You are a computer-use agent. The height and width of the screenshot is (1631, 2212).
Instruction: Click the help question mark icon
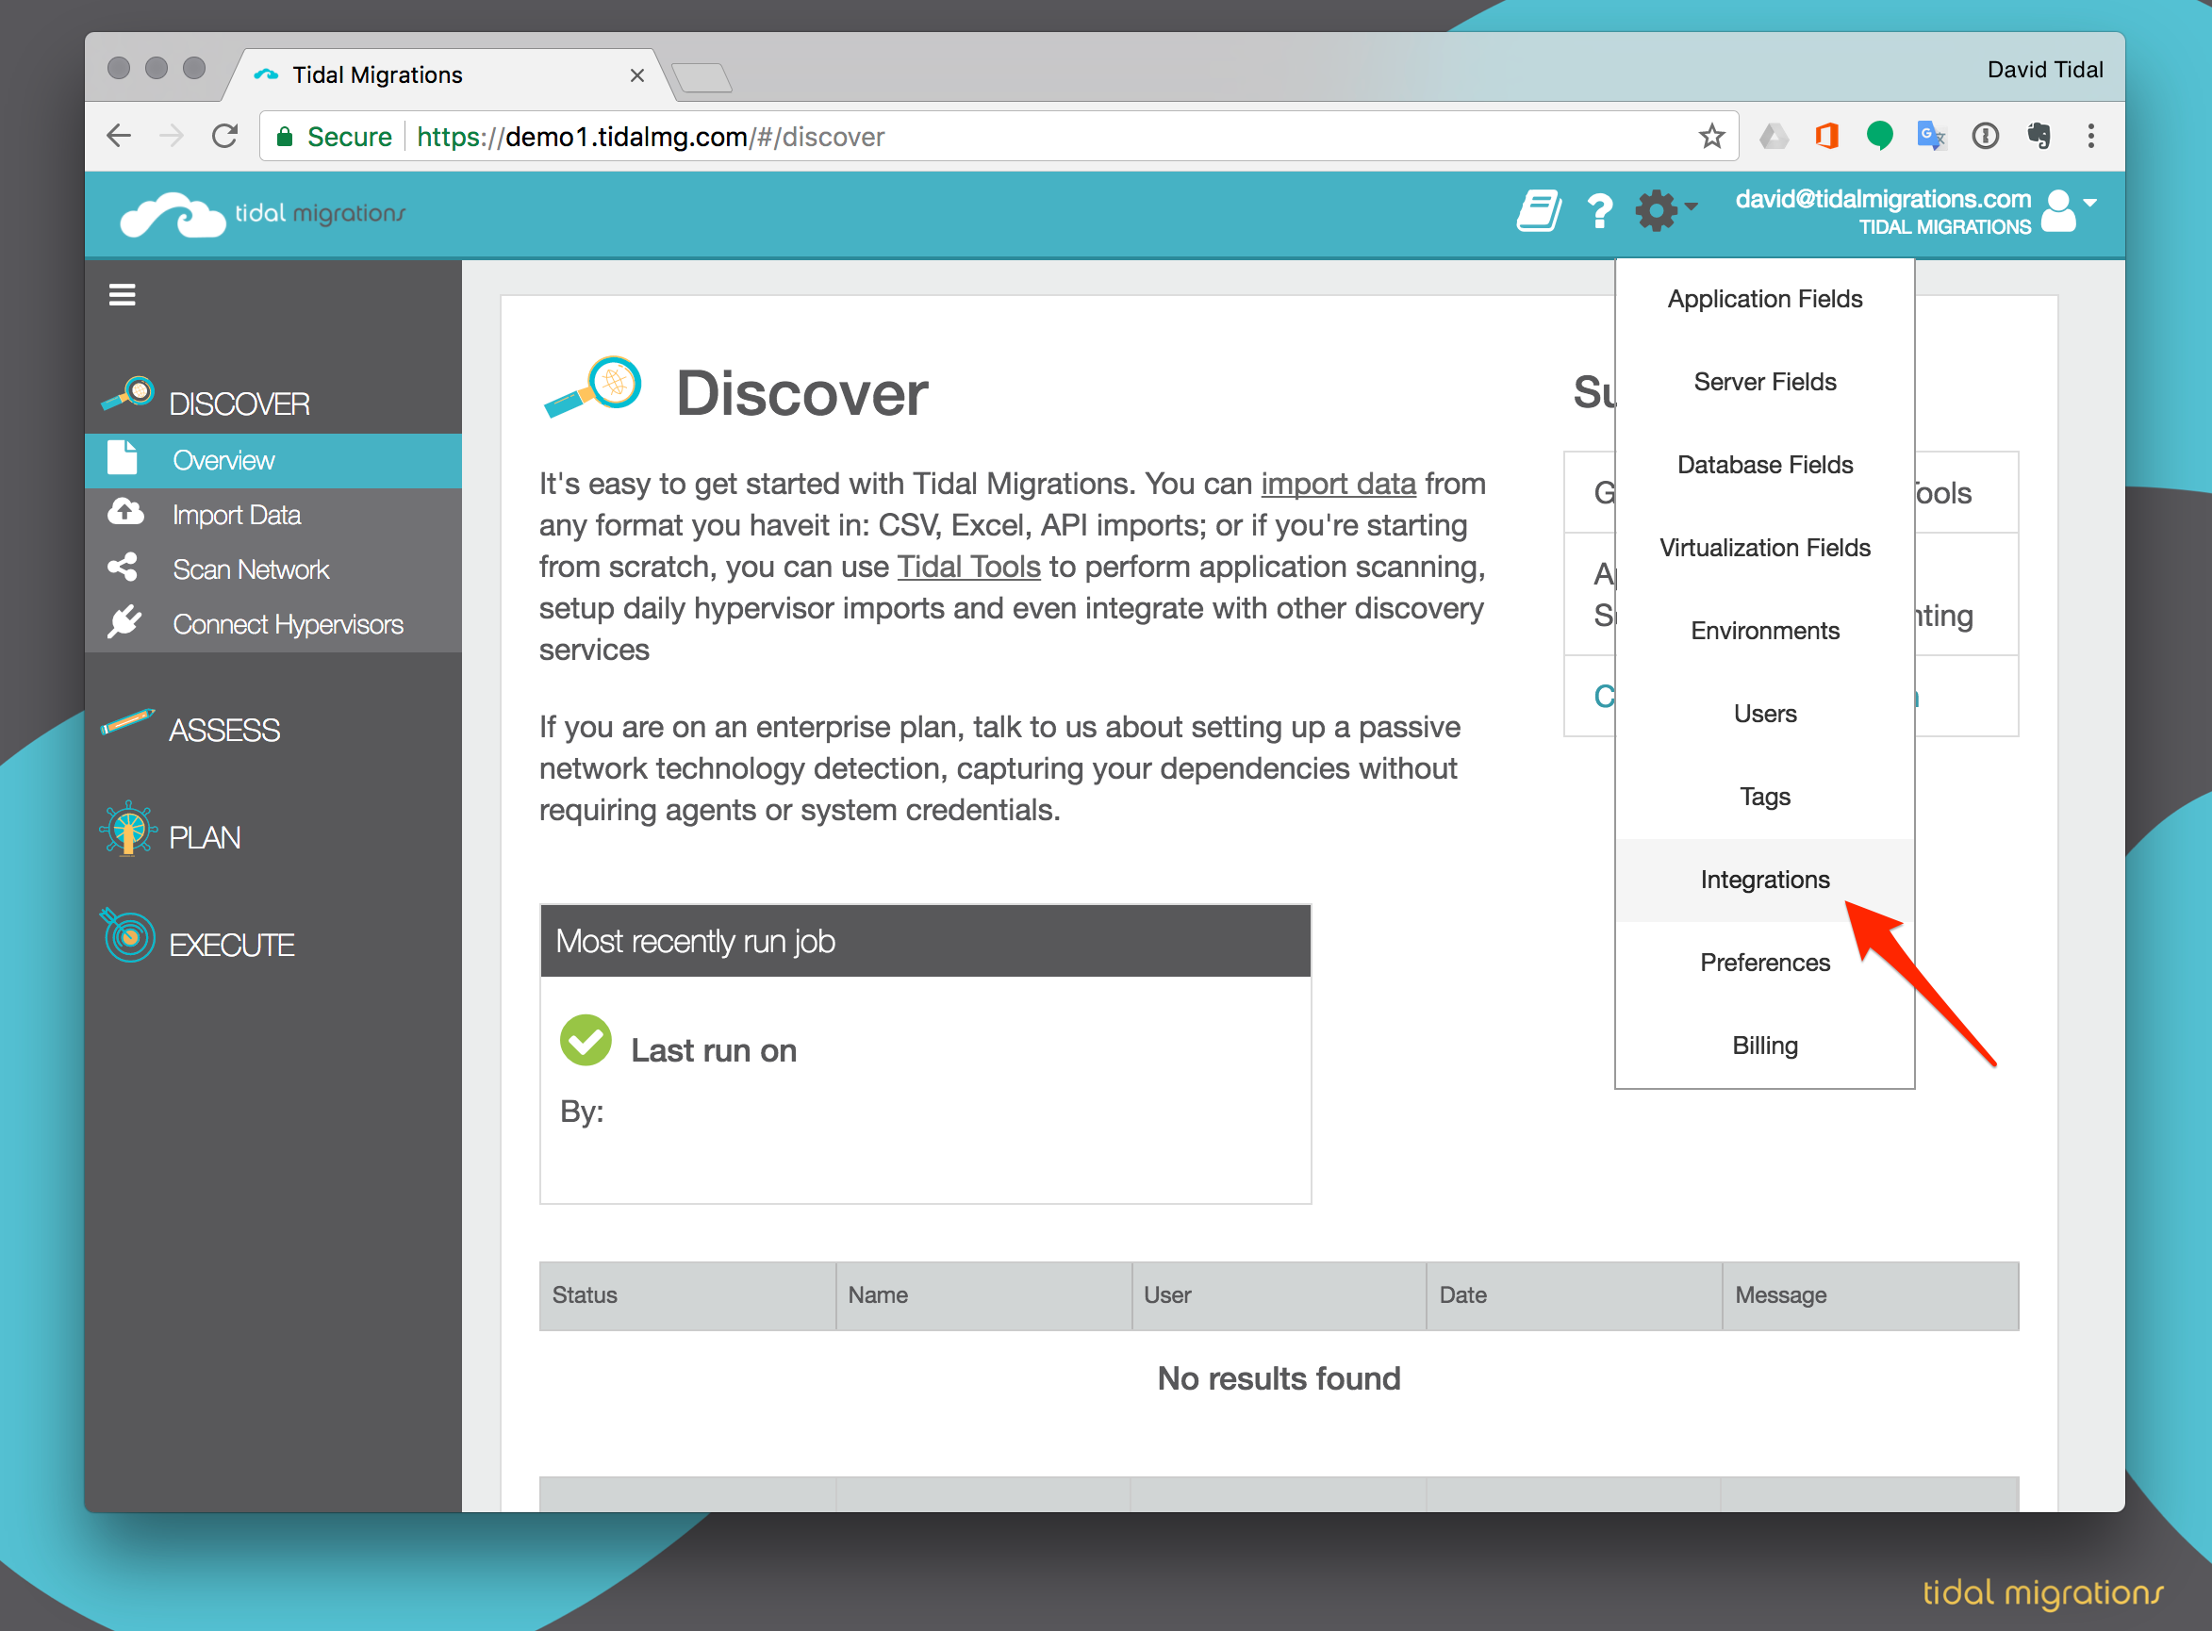click(1600, 209)
